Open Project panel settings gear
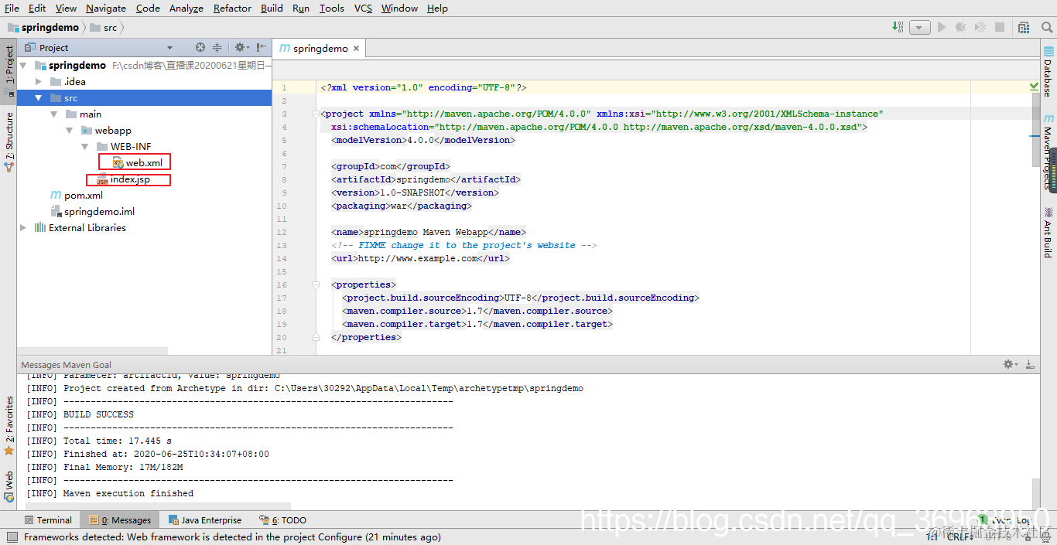 pyautogui.click(x=241, y=47)
